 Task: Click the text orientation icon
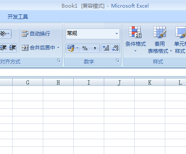coord(3,34)
